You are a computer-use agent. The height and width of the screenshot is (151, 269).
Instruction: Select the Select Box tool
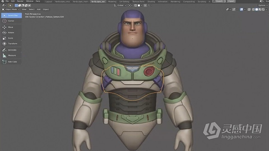tap(11, 15)
